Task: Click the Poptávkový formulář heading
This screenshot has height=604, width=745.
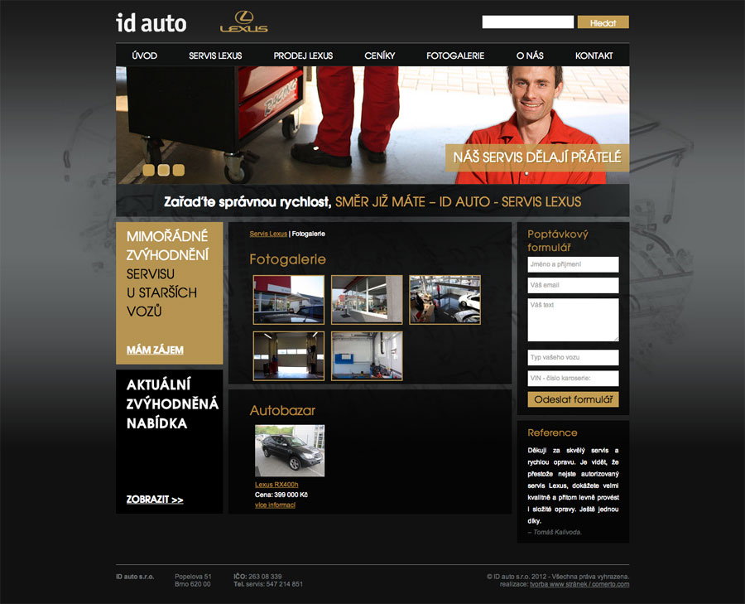Action: tap(558, 240)
